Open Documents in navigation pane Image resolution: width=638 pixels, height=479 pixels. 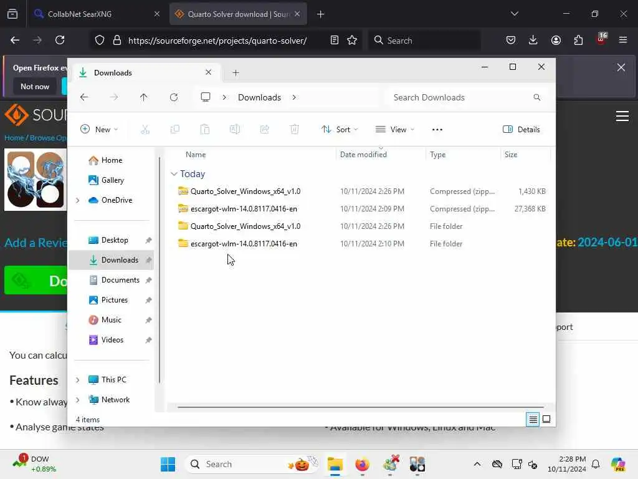point(120,280)
